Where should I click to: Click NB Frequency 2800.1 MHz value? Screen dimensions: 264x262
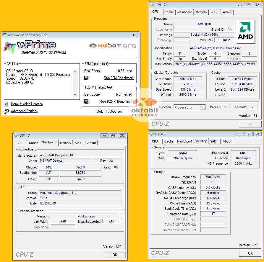(243, 163)
